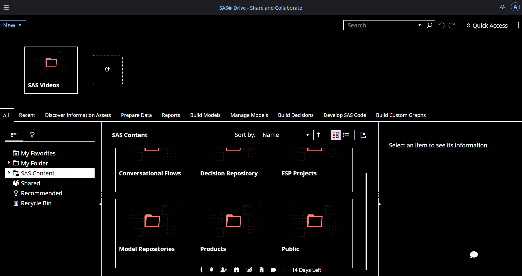This screenshot has width=522, height=276.
Task: Switch to the Build Decisions tab
Action: pos(296,115)
